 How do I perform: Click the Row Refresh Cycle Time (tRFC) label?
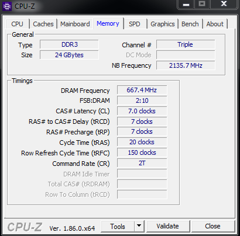click(66, 153)
